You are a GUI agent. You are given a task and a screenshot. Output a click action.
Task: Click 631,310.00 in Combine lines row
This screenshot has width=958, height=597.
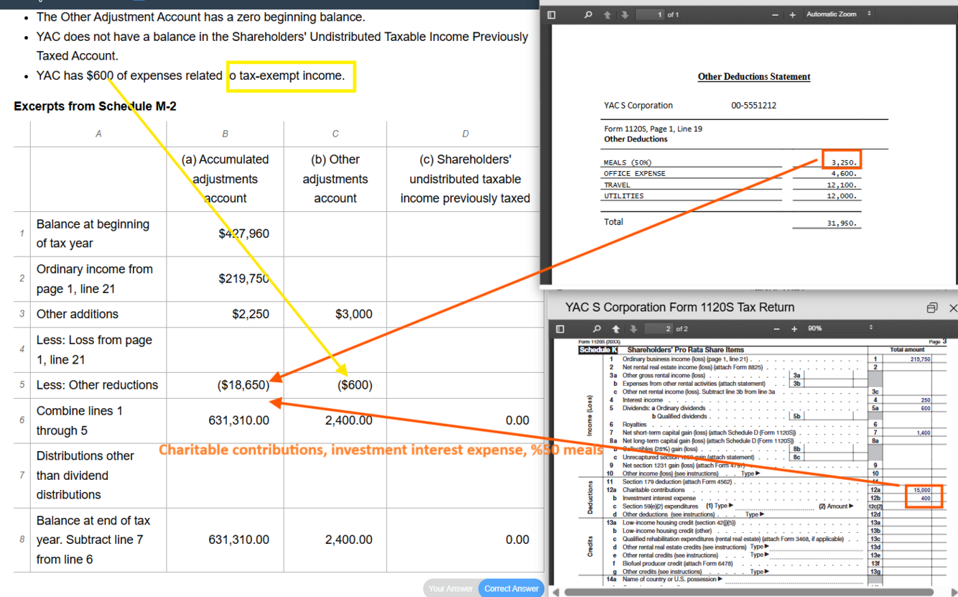(x=225, y=420)
